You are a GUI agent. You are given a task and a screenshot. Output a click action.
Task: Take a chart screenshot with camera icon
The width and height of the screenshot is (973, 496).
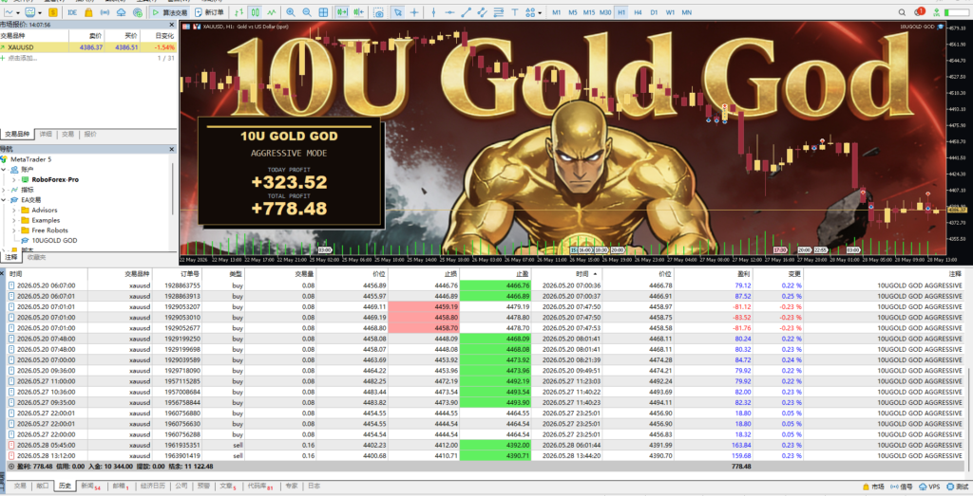click(x=378, y=12)
